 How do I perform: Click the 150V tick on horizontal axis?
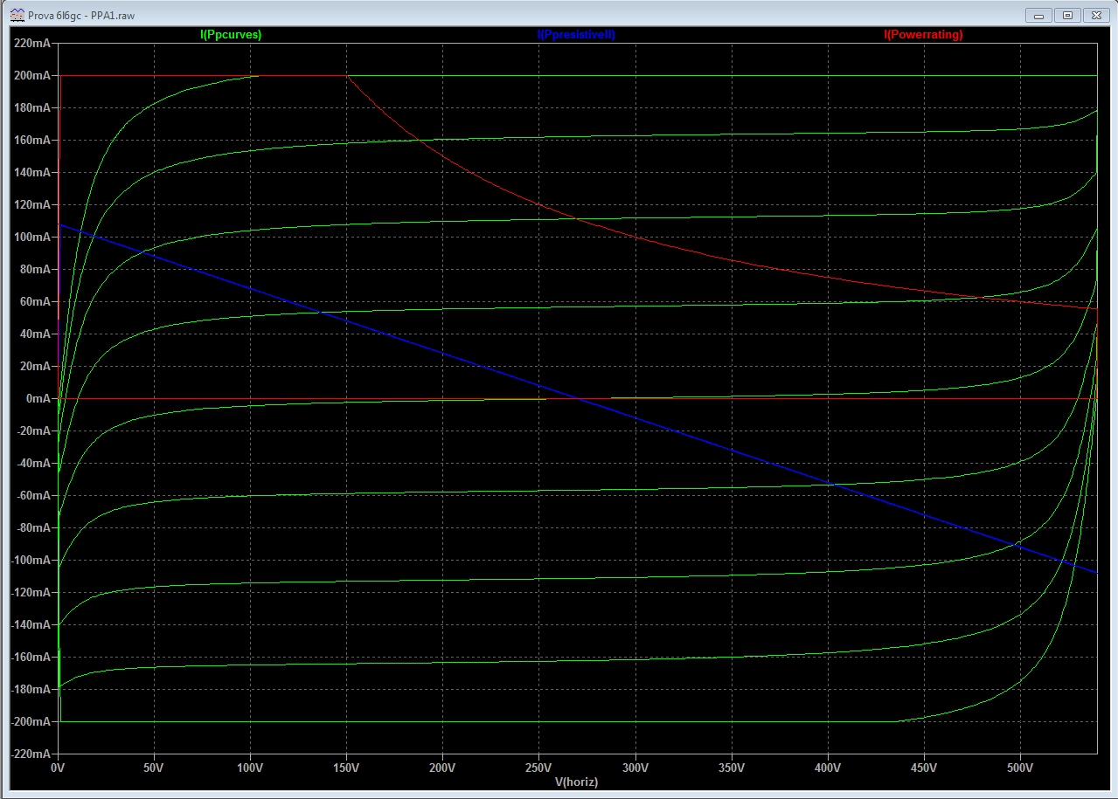[x=346, y=768]
